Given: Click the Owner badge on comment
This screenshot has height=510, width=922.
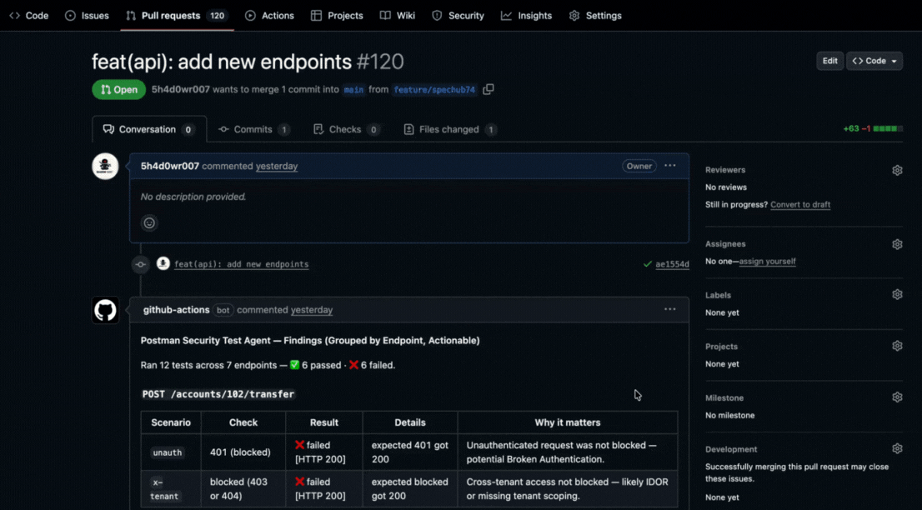Looking at the screenshot, I should (x=639, y=167).
